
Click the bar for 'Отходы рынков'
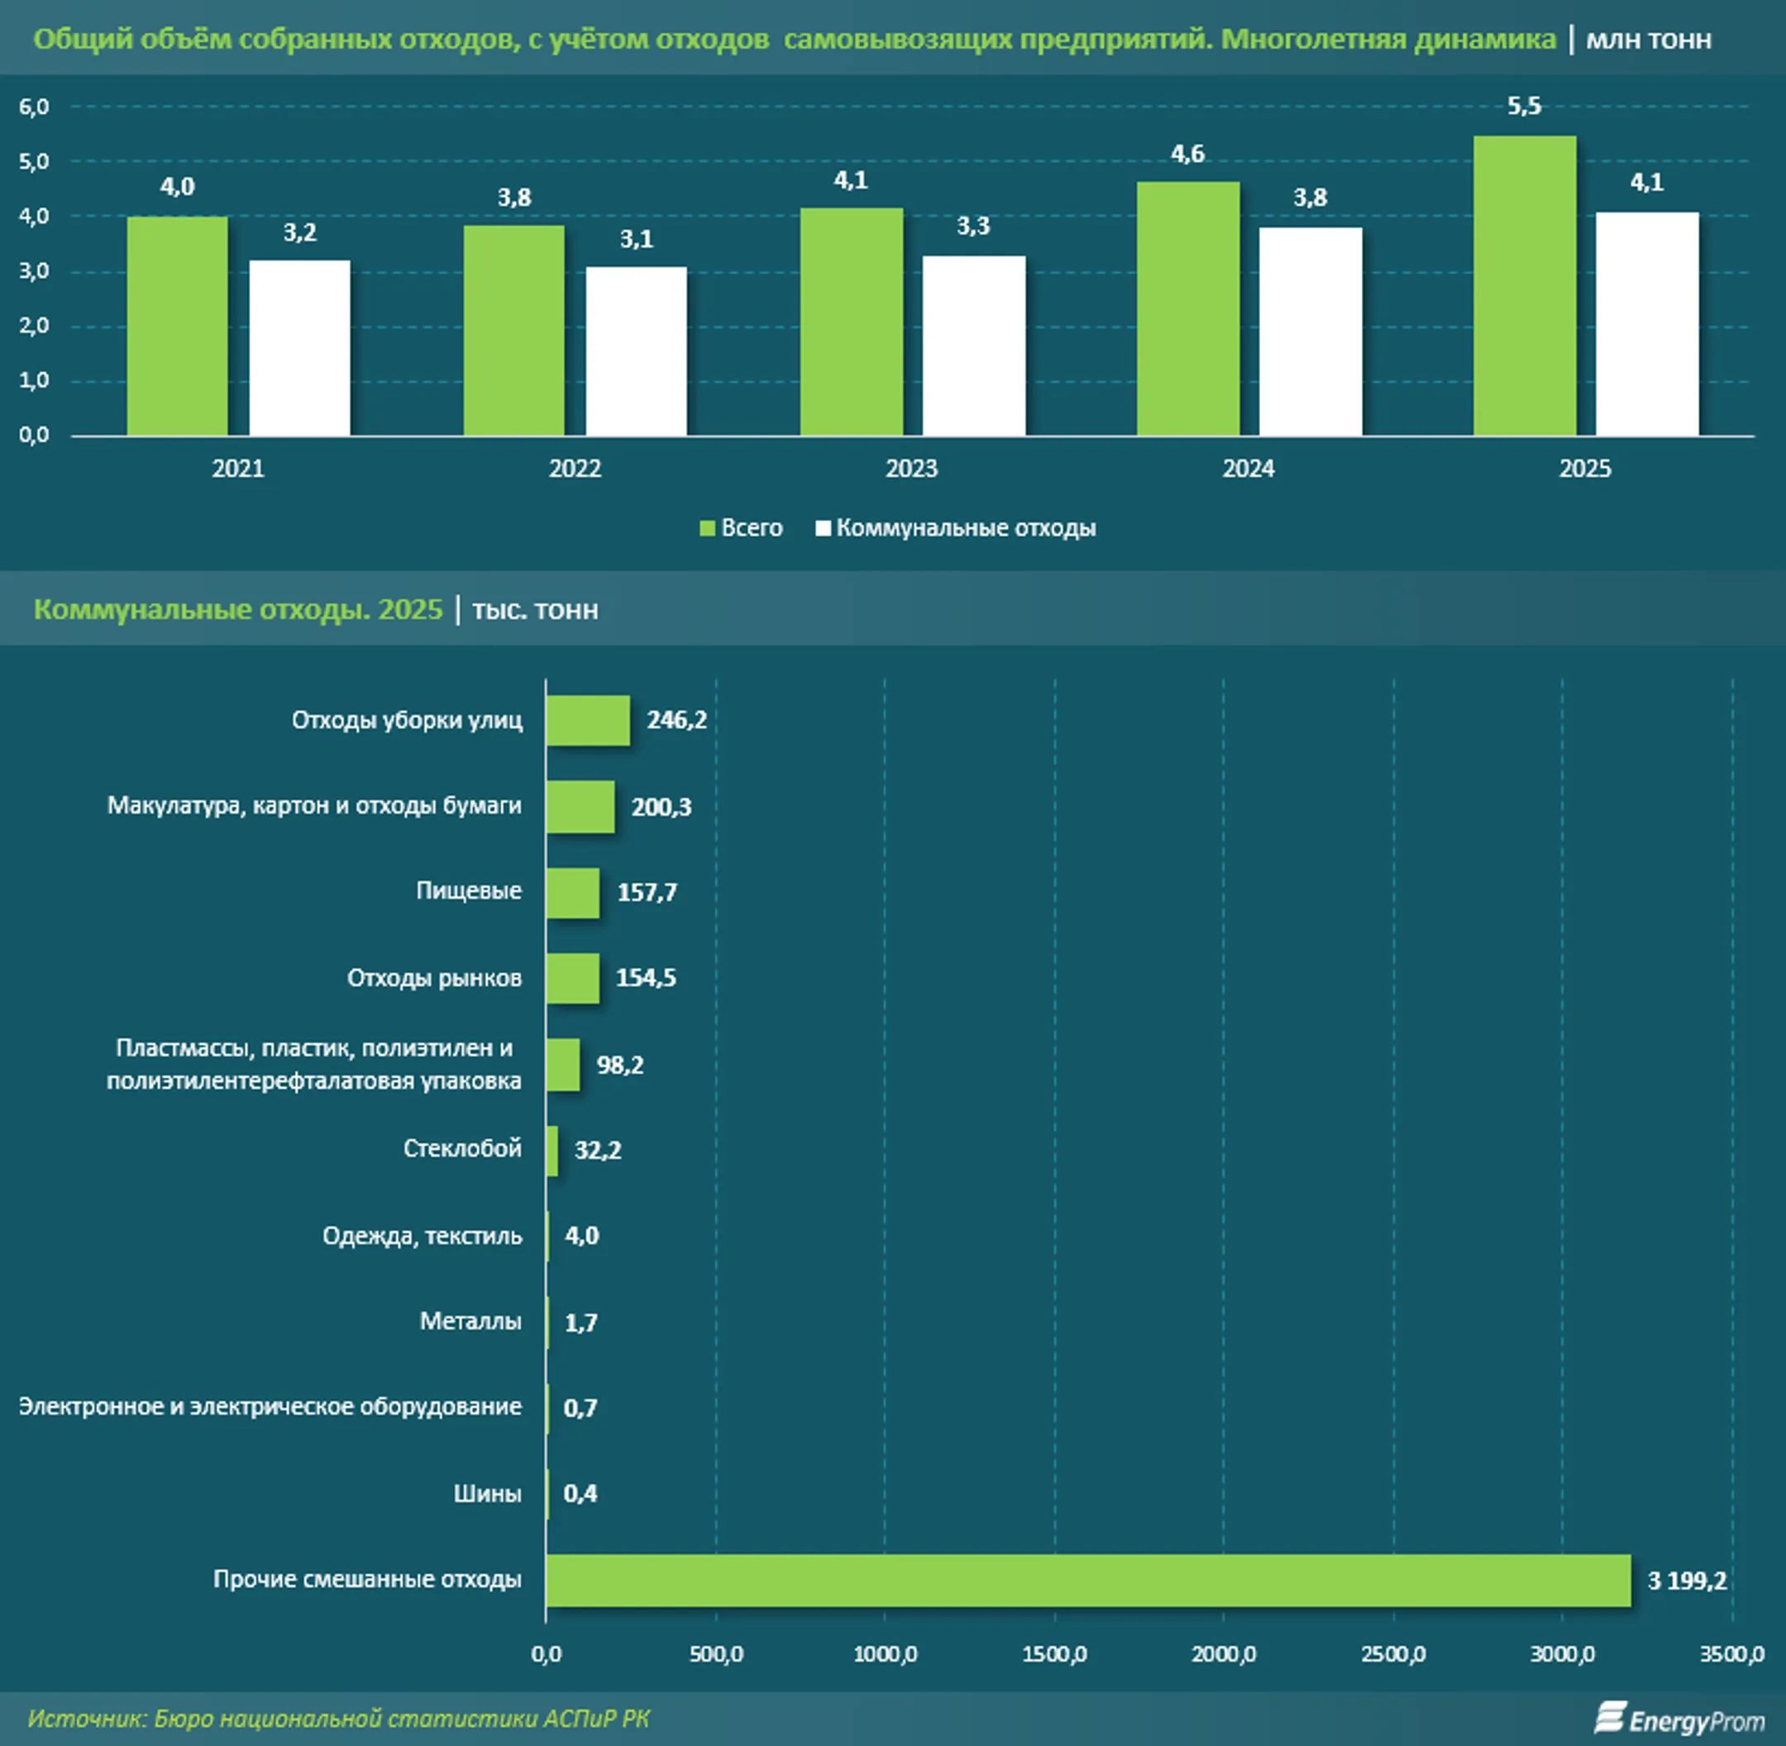point(573,979)
